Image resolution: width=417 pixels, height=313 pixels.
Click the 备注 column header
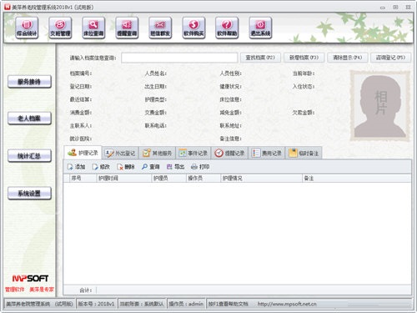point(357,179)
